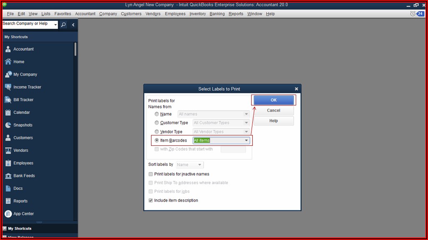
Task: Open the Help menu
Action: pos(270,14)
